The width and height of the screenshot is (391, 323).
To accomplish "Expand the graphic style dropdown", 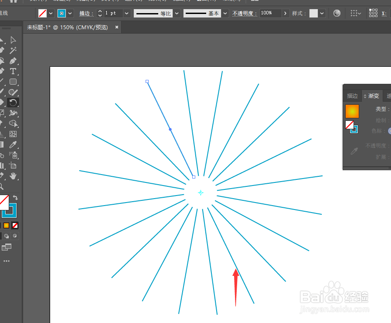I will [322, 13].
